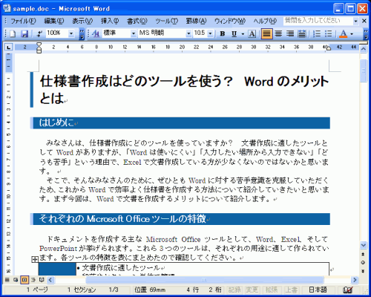This screenshot has width=371, height=297.
Task: Open the ウィンドウ(W) menu
Action: coord(230,22)
